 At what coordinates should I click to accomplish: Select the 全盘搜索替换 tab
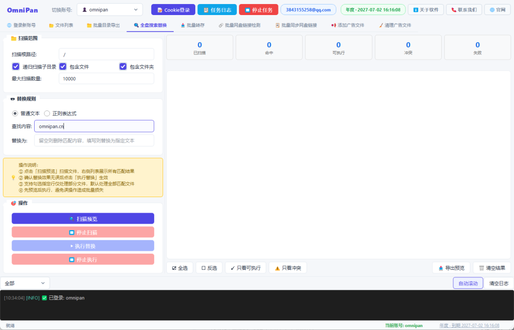(x=150, y=25)
